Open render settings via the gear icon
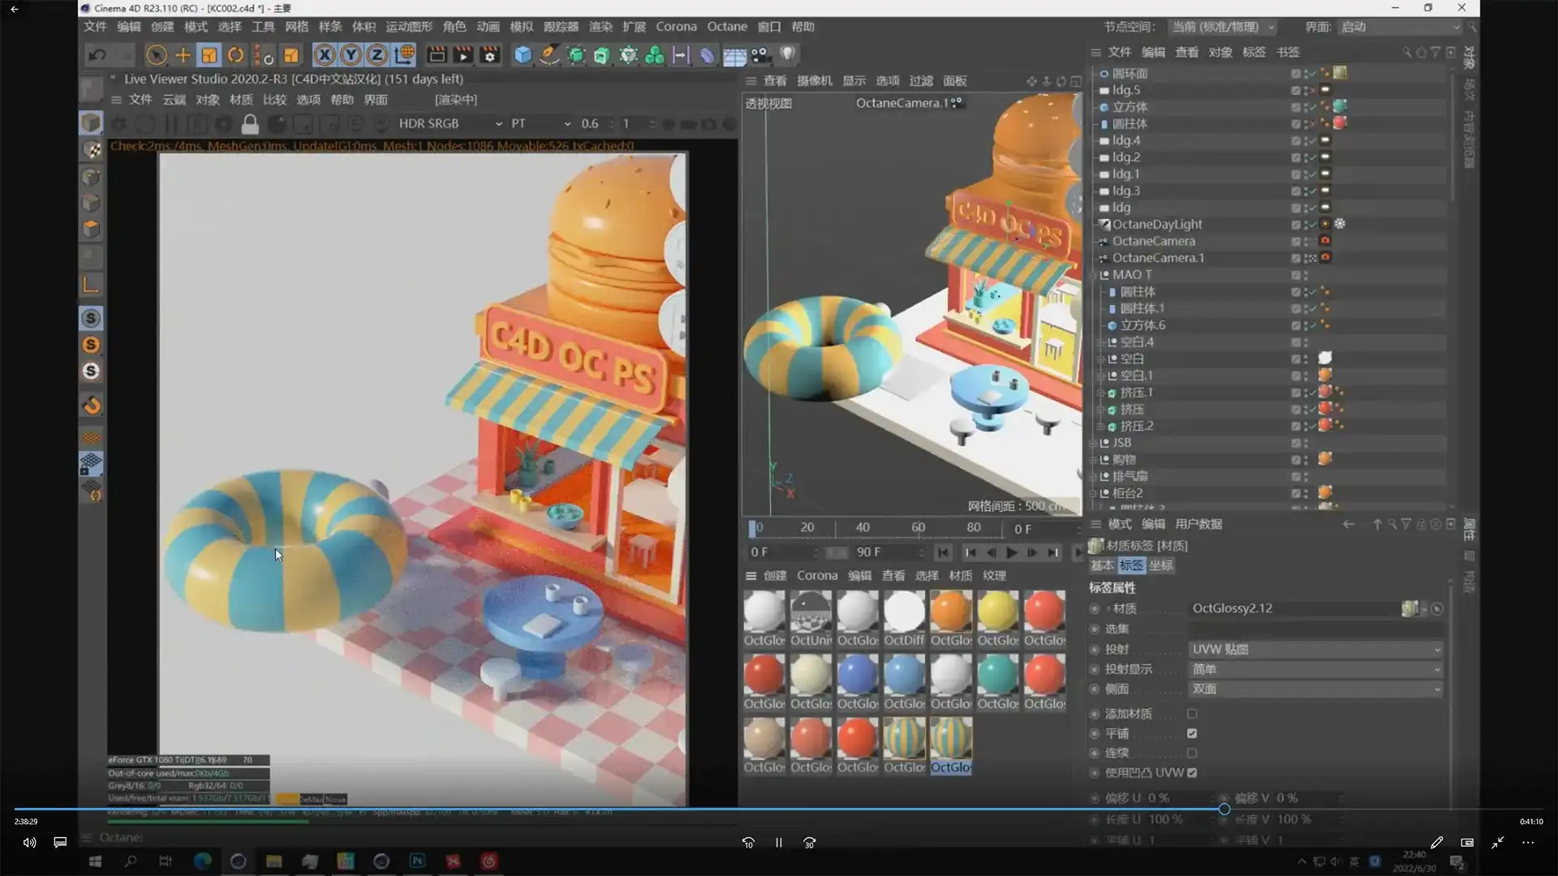This screenshot has height=876, width=1558. tap(488, 54)
